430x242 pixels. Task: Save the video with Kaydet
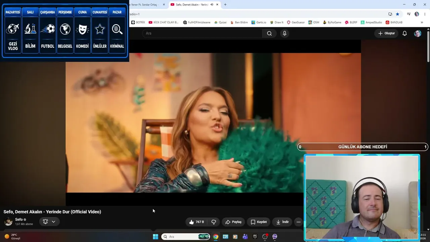point(259,222)
